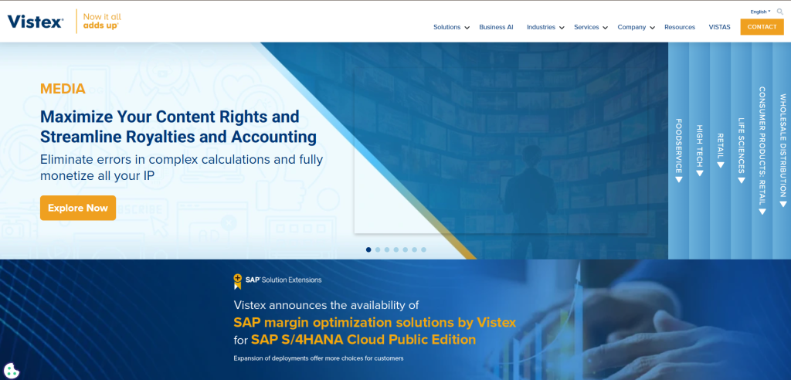Expand the Industries dropdown menu
The height and width of the screenshot is (380, 791).
[545, 27]
